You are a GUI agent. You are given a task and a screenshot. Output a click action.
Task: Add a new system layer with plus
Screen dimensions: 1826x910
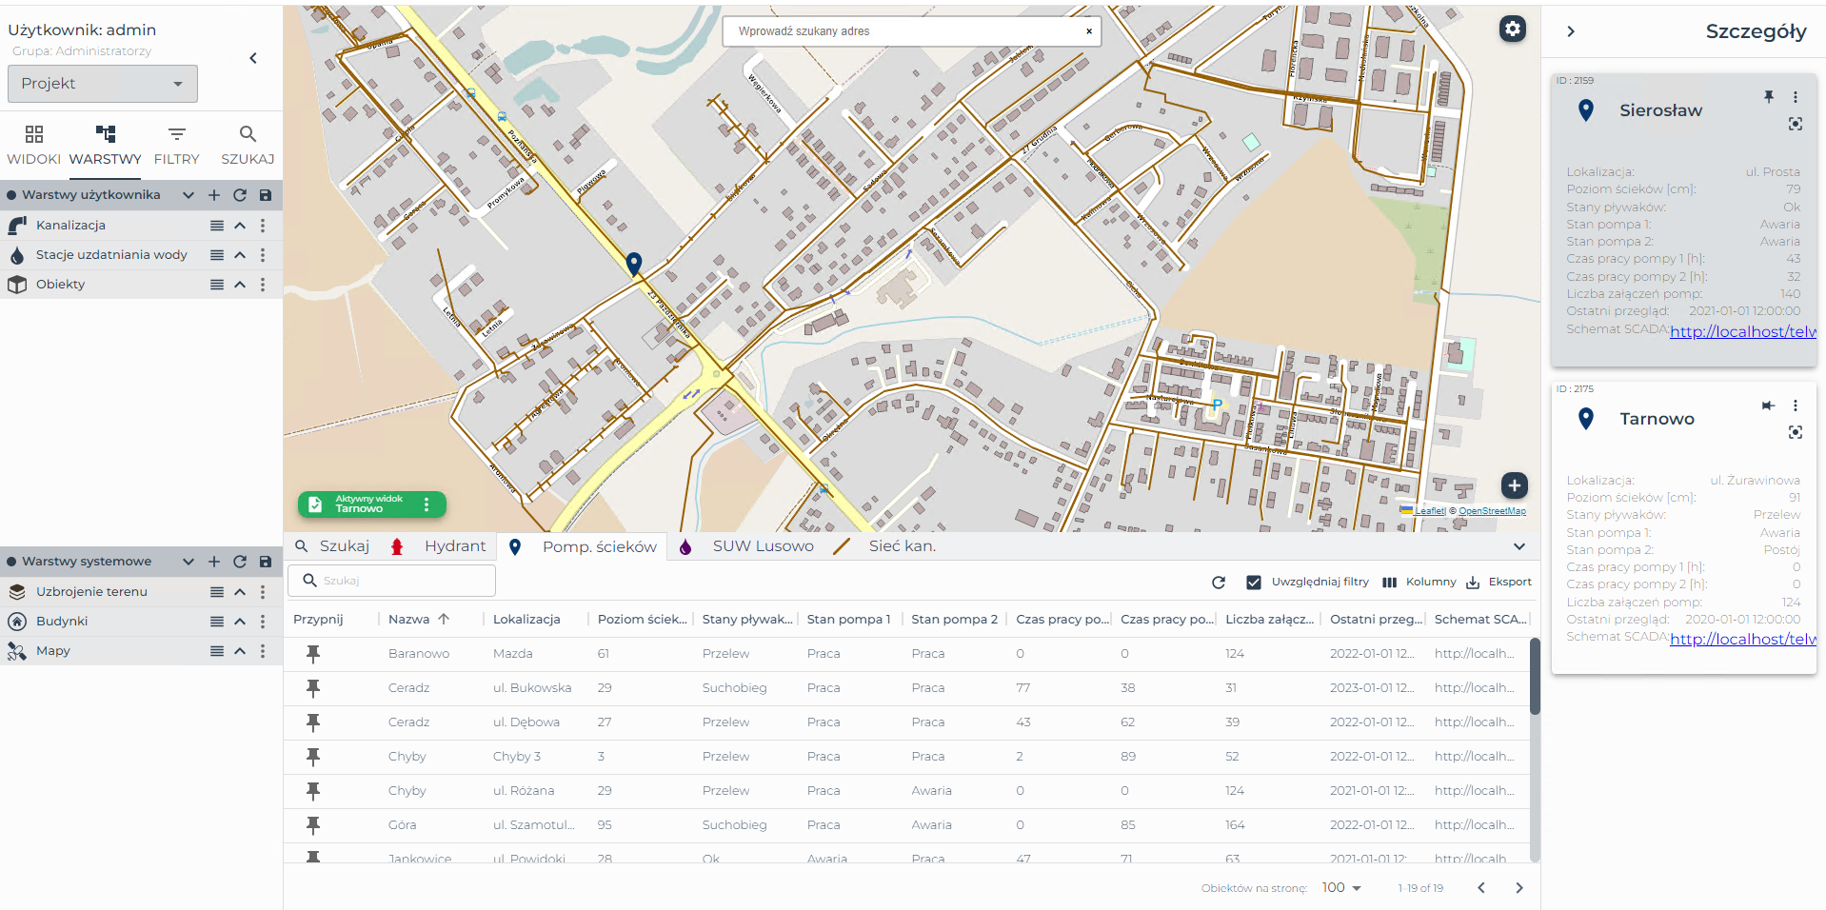point(214,562)
